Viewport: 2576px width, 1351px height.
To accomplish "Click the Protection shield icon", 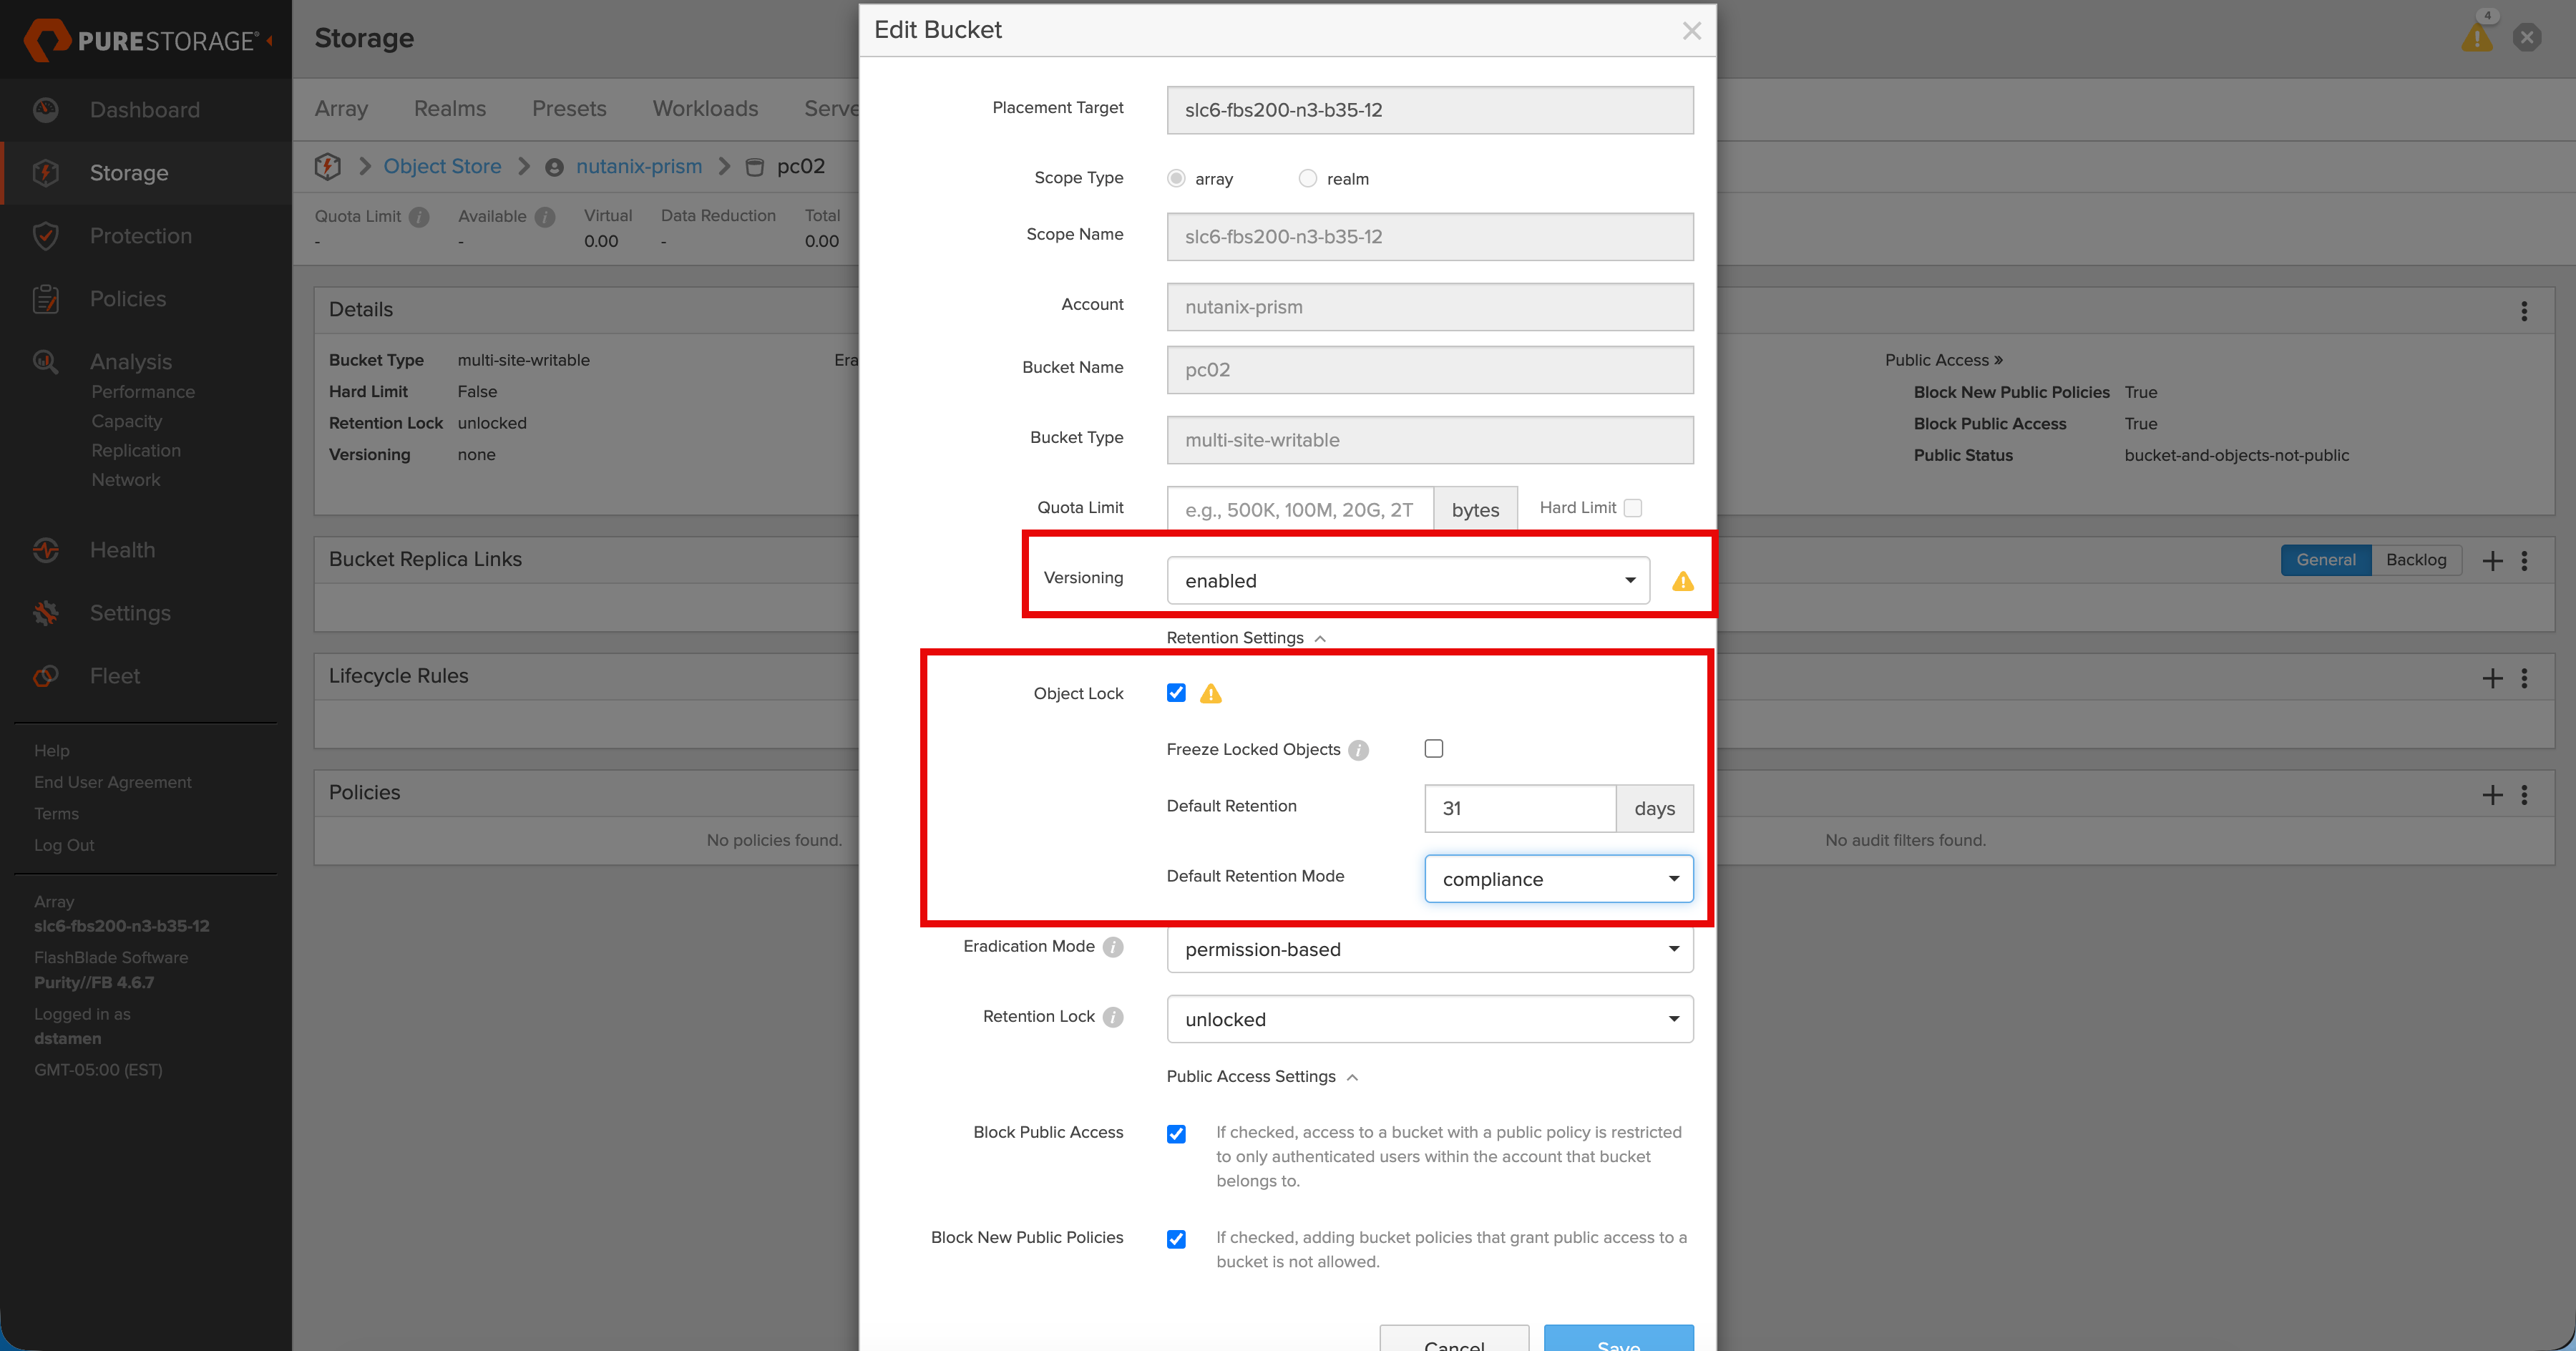I will click(45, 236).
